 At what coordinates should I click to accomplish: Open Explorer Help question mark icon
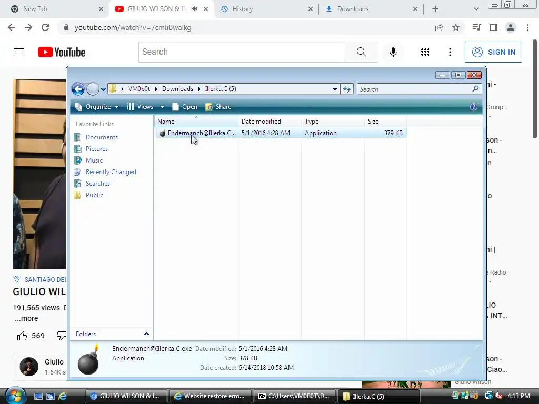click(474, 107)
